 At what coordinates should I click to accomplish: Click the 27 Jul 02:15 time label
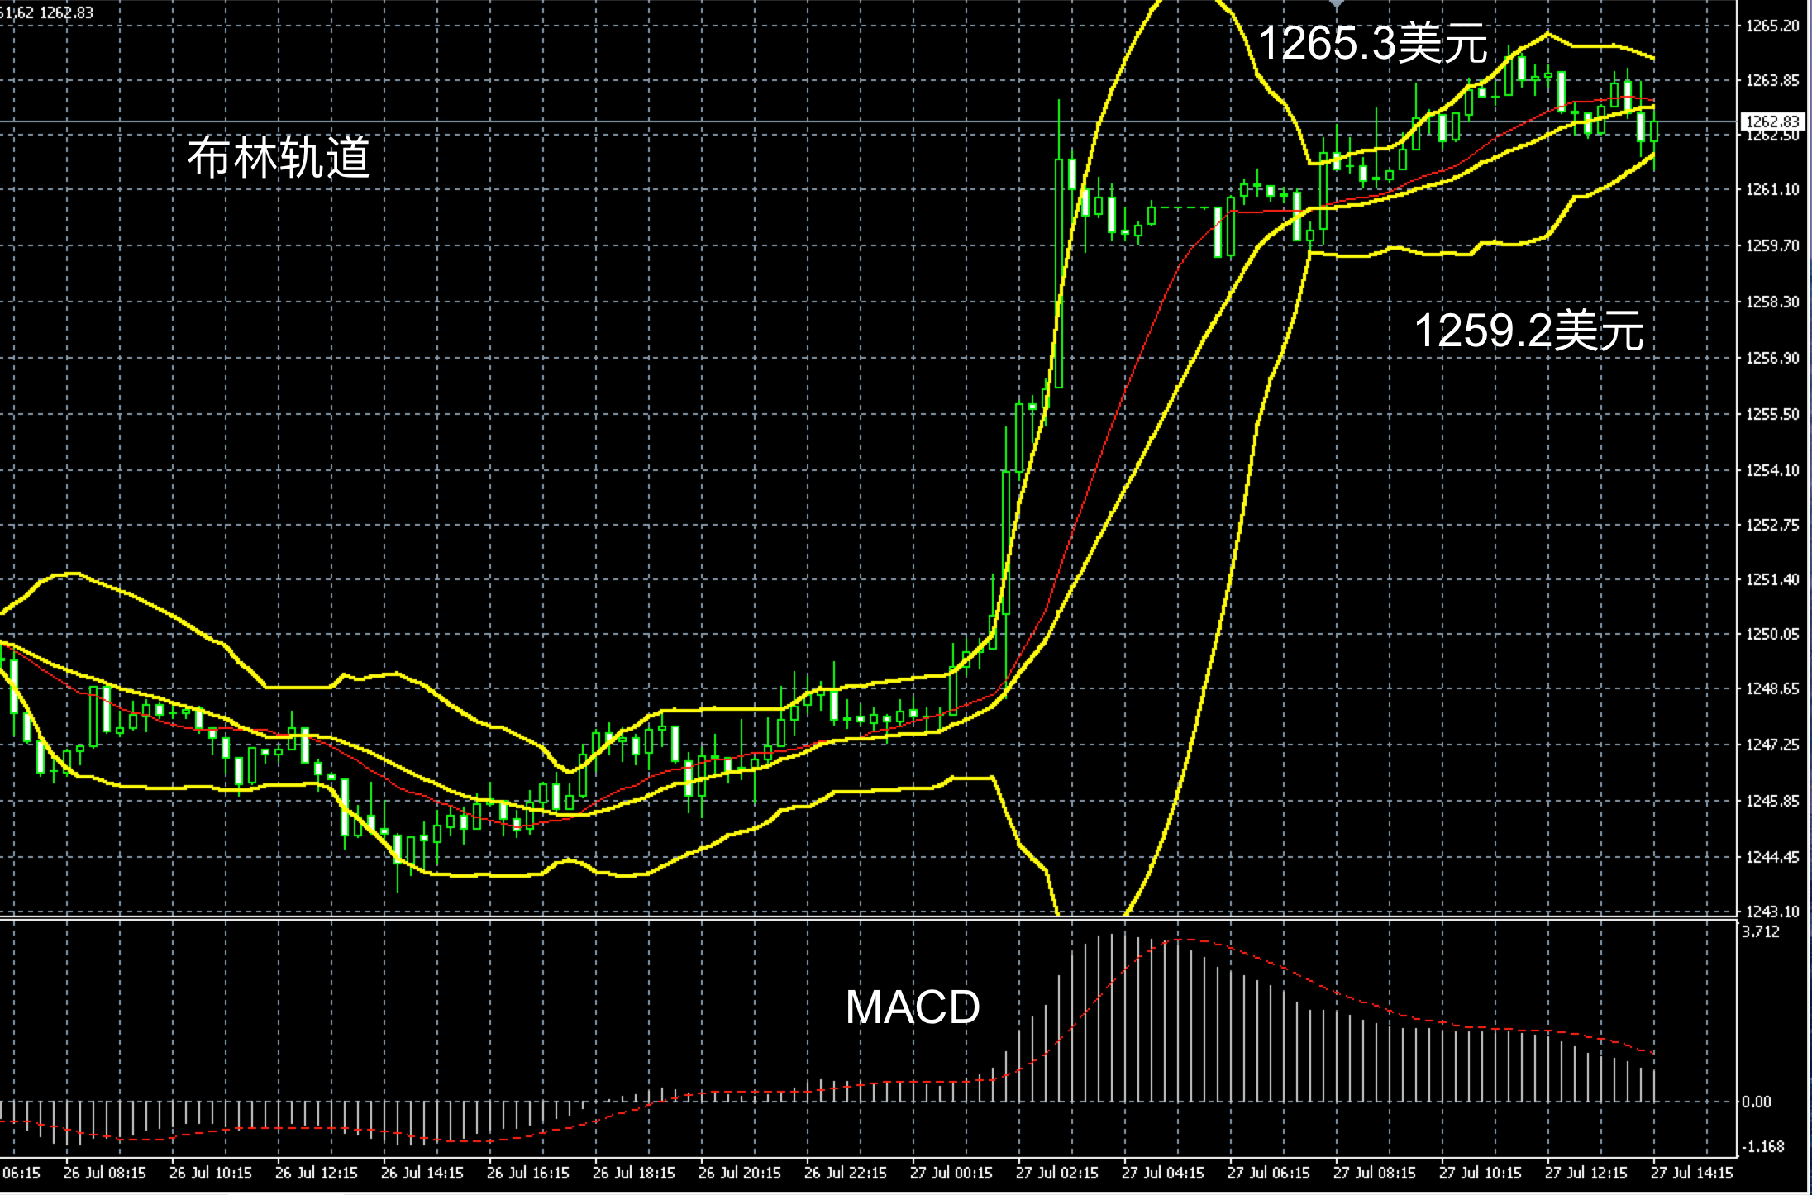click(x=1057, y=1173)
